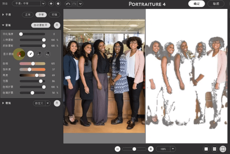Adjust the 色调扩展 slider handle
This screenshot has height=154, width=230.
32,93
